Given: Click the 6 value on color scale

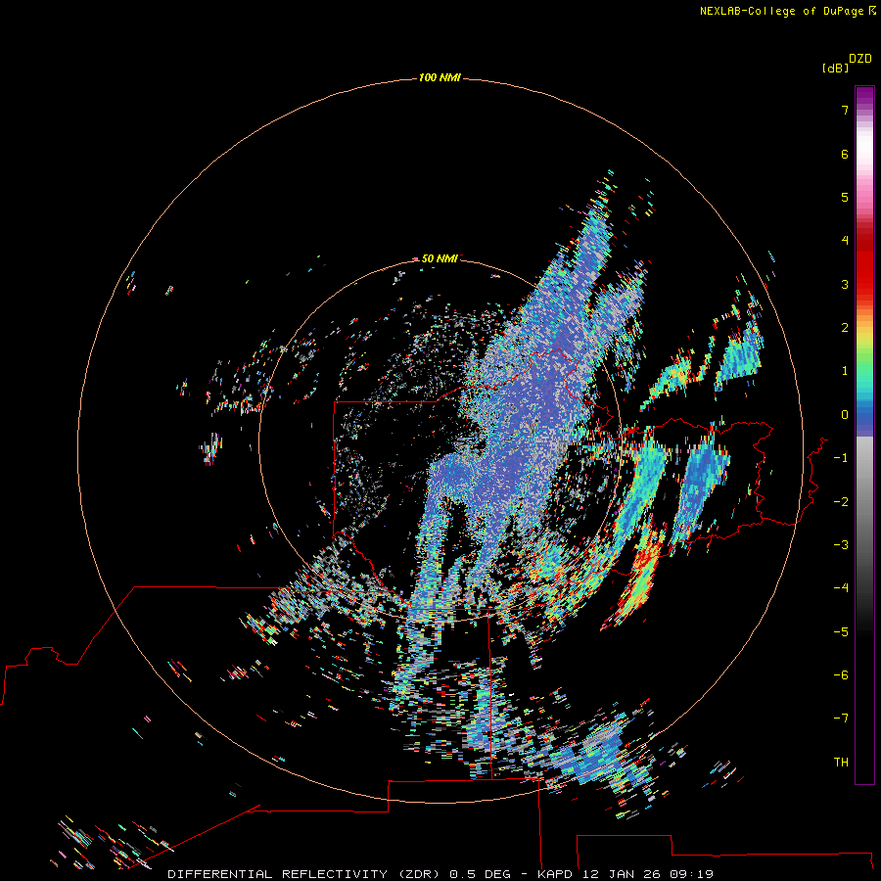Looking at the screenshot, I should point(845,154).
